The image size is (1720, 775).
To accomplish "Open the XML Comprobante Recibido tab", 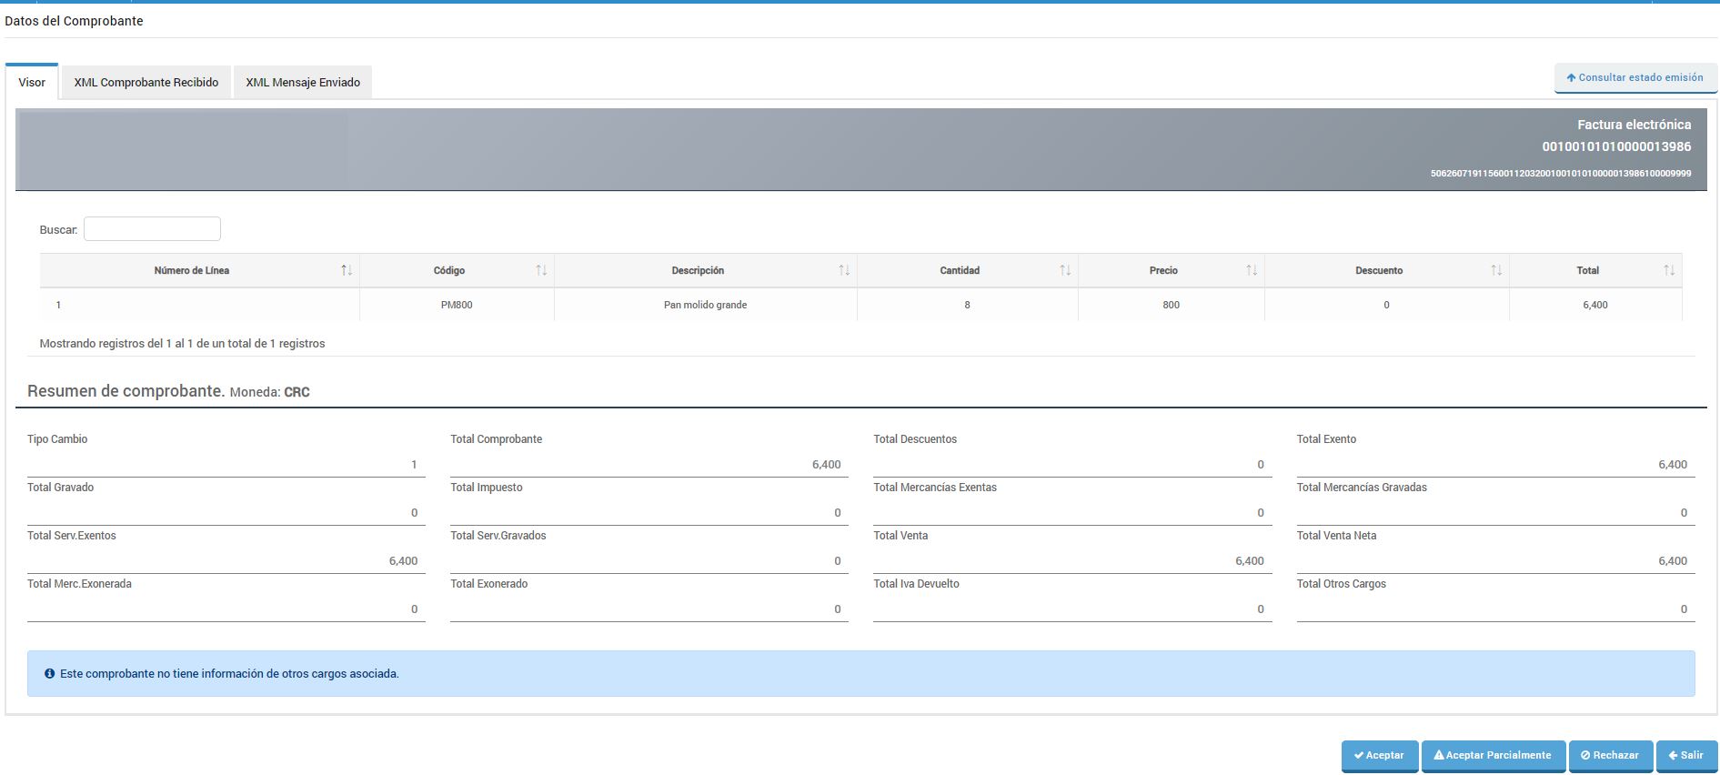I will pyautogui.click(x=146, y=82).
